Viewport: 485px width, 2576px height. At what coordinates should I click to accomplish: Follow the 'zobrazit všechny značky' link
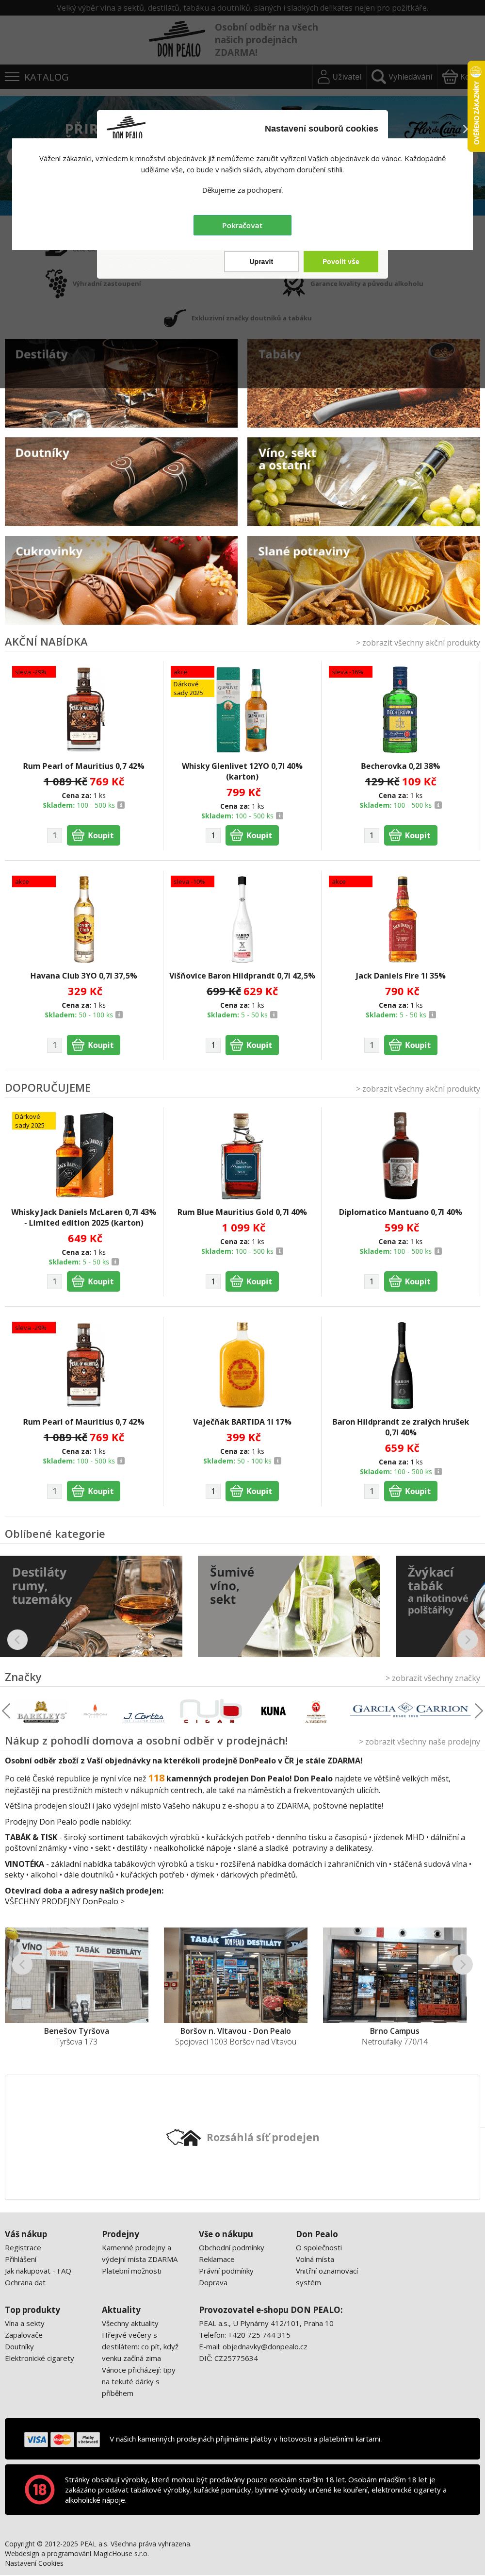[432, 1679]
